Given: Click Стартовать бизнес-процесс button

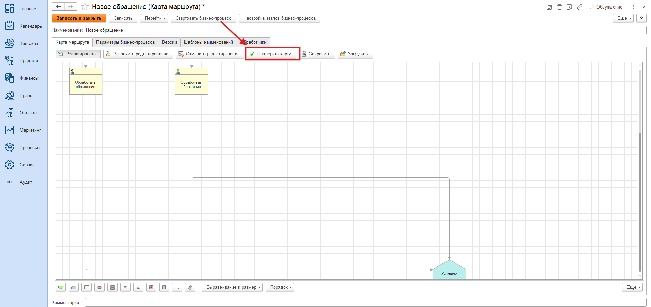Looking at the screenshot, I should [x=203, y=18].
